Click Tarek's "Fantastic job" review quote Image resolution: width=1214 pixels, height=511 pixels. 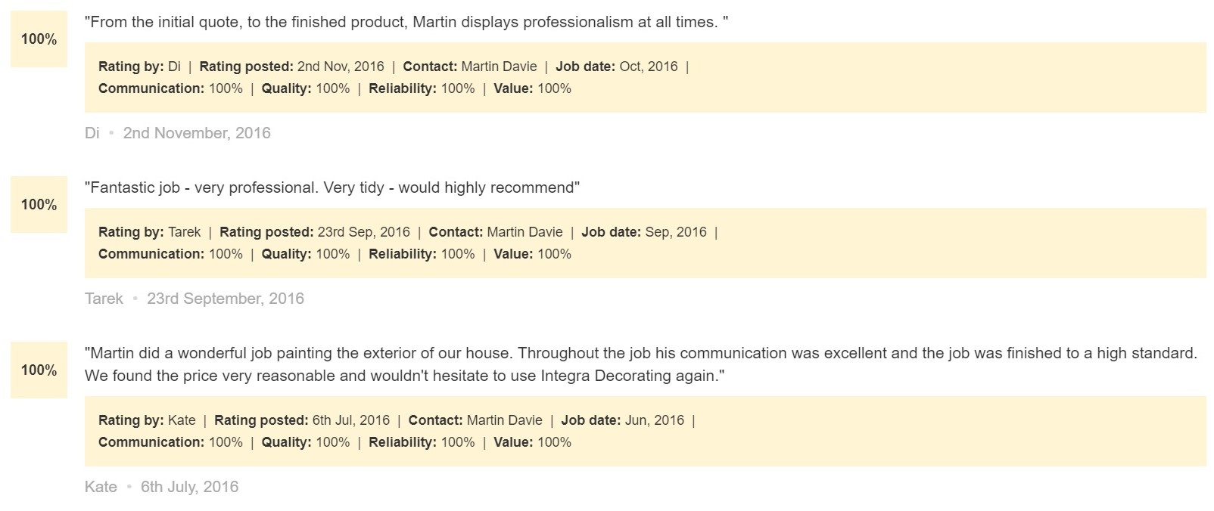pos(332,187)
